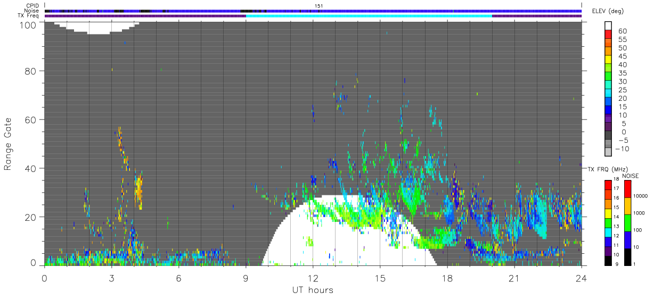
Task: Click the Range Gate axis label '20'
Action: (x=31, y=217)
